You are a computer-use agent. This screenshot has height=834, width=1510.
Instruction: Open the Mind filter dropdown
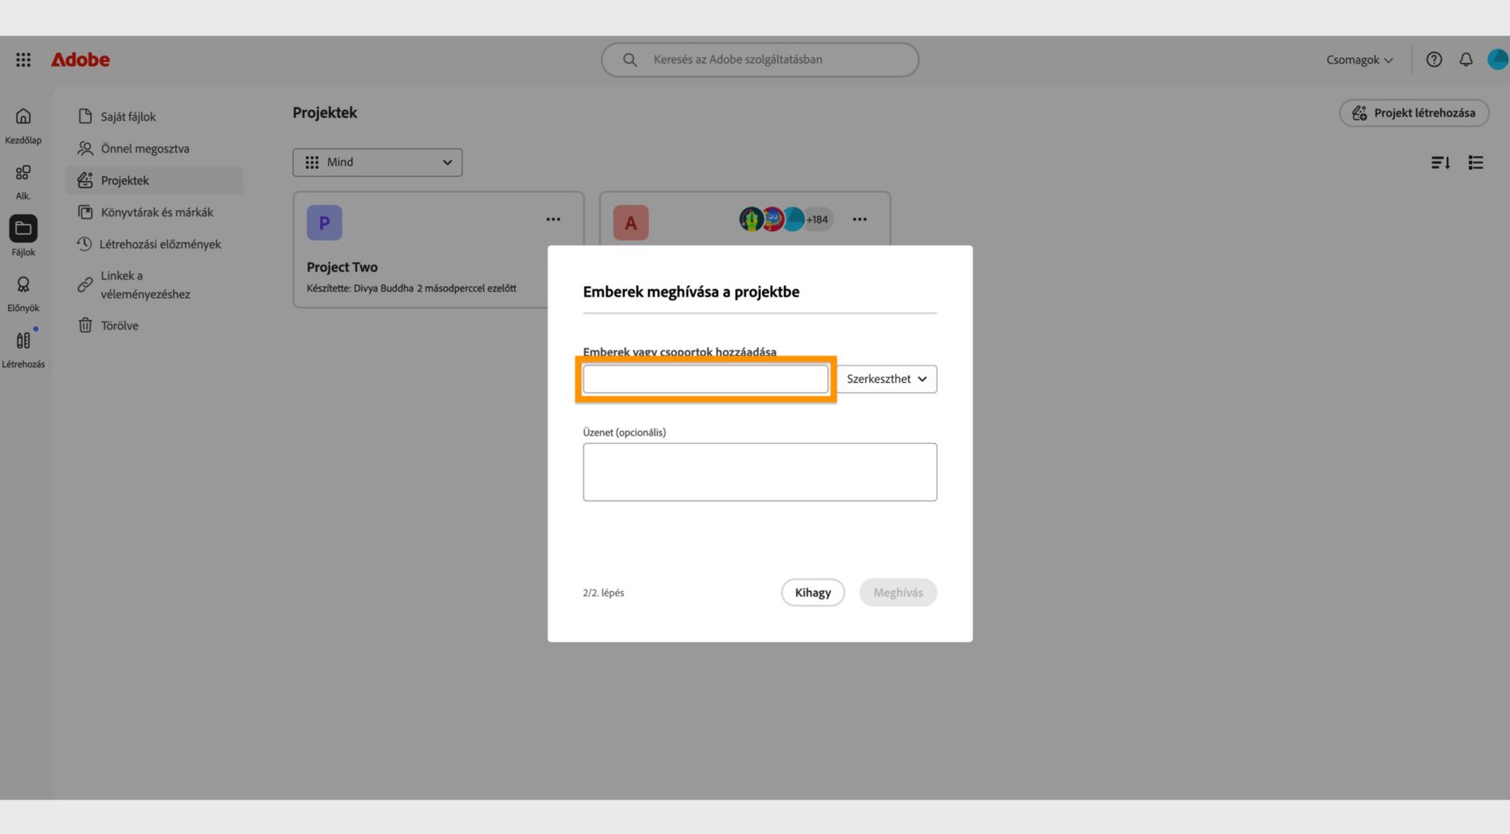[377, 163]
